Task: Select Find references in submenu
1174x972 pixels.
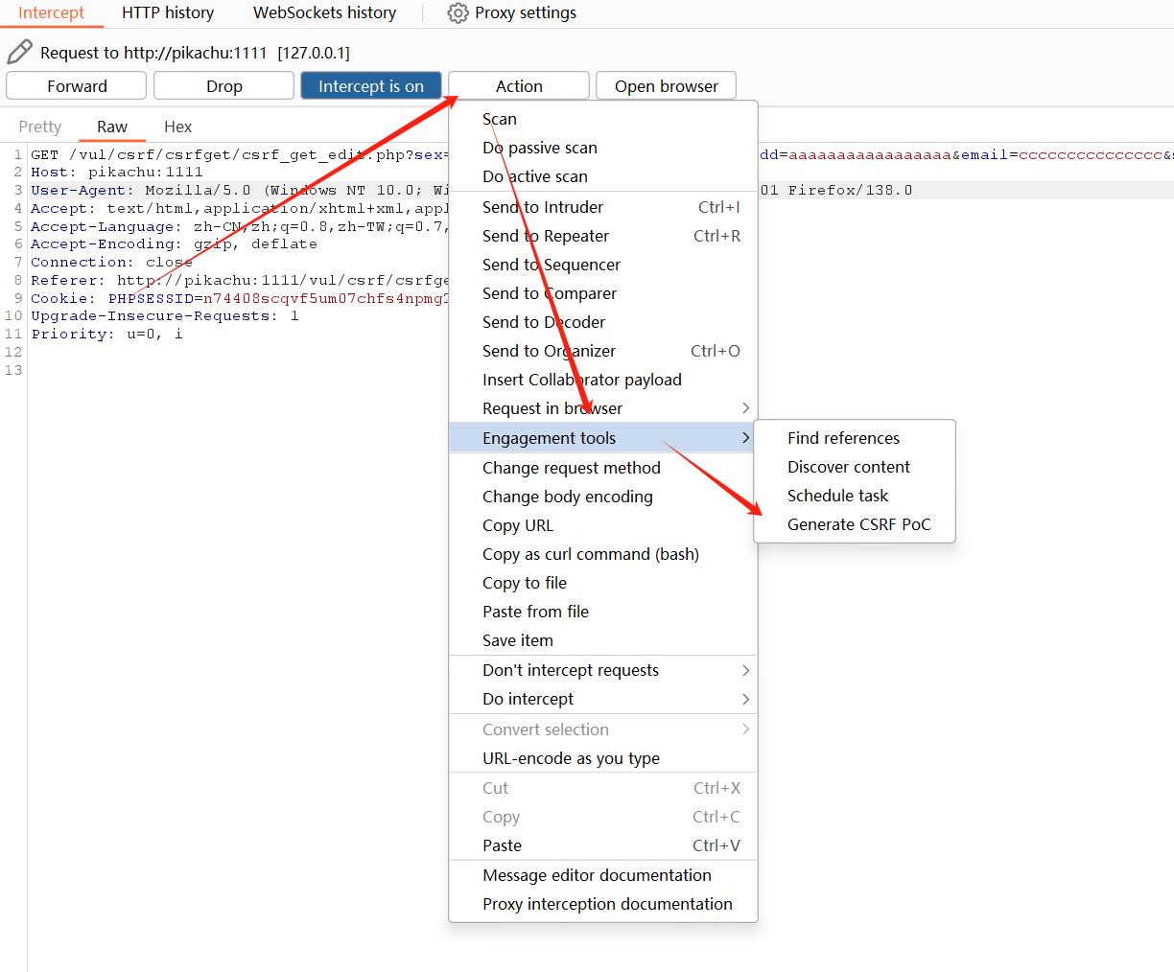Action: tap(855, 438)
